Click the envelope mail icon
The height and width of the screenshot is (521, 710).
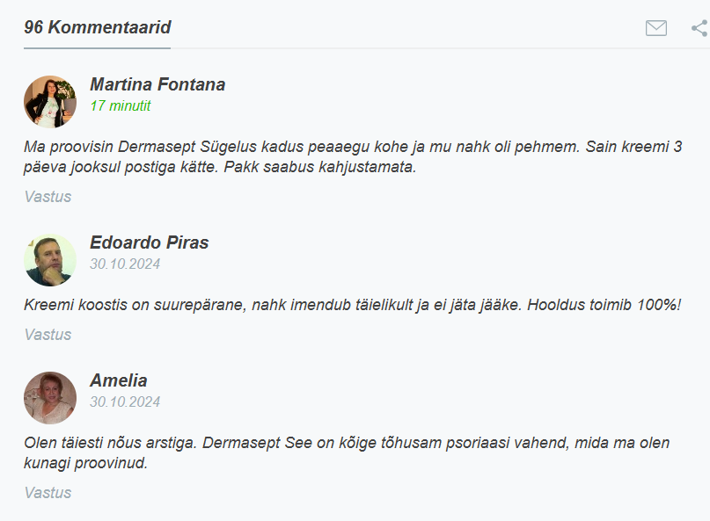[x=655, y=28]
